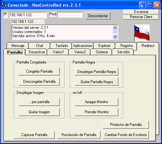Select the Aplicaciones tab
This screenshot has height=144, width=162.
click(83, 46)
